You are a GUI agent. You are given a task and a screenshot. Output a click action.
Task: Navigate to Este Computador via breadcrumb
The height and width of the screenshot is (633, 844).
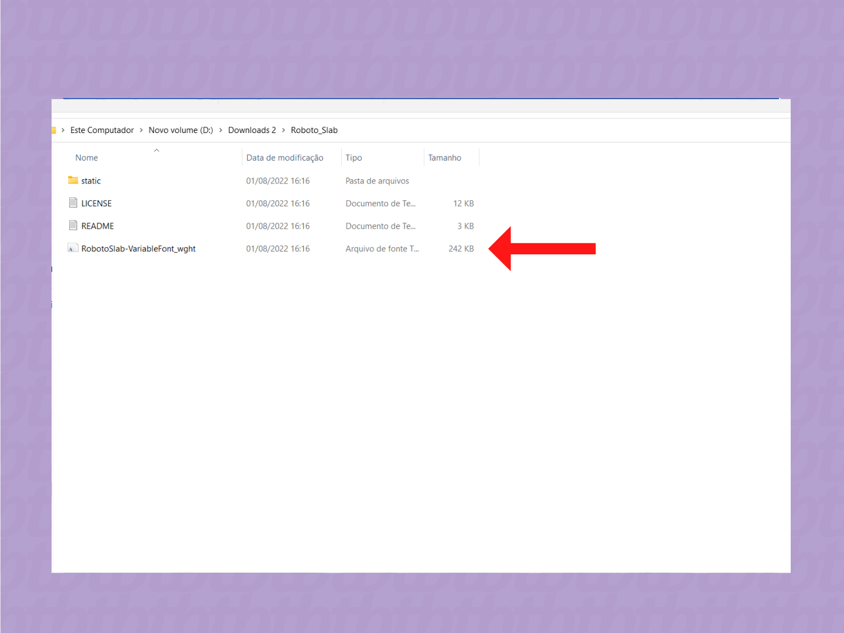tap(102, 130)
